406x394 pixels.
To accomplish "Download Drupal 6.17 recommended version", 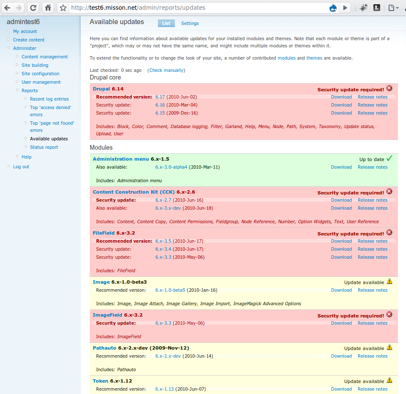I will coord(342,97).
